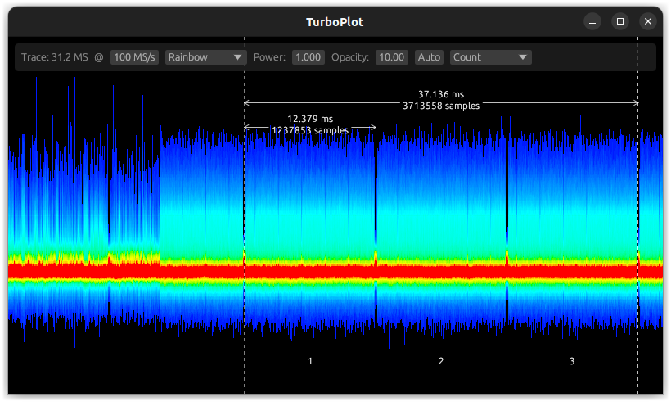Maximize the TurboPlot window
This screenshot has height=402, width=671.
[620, 21]
